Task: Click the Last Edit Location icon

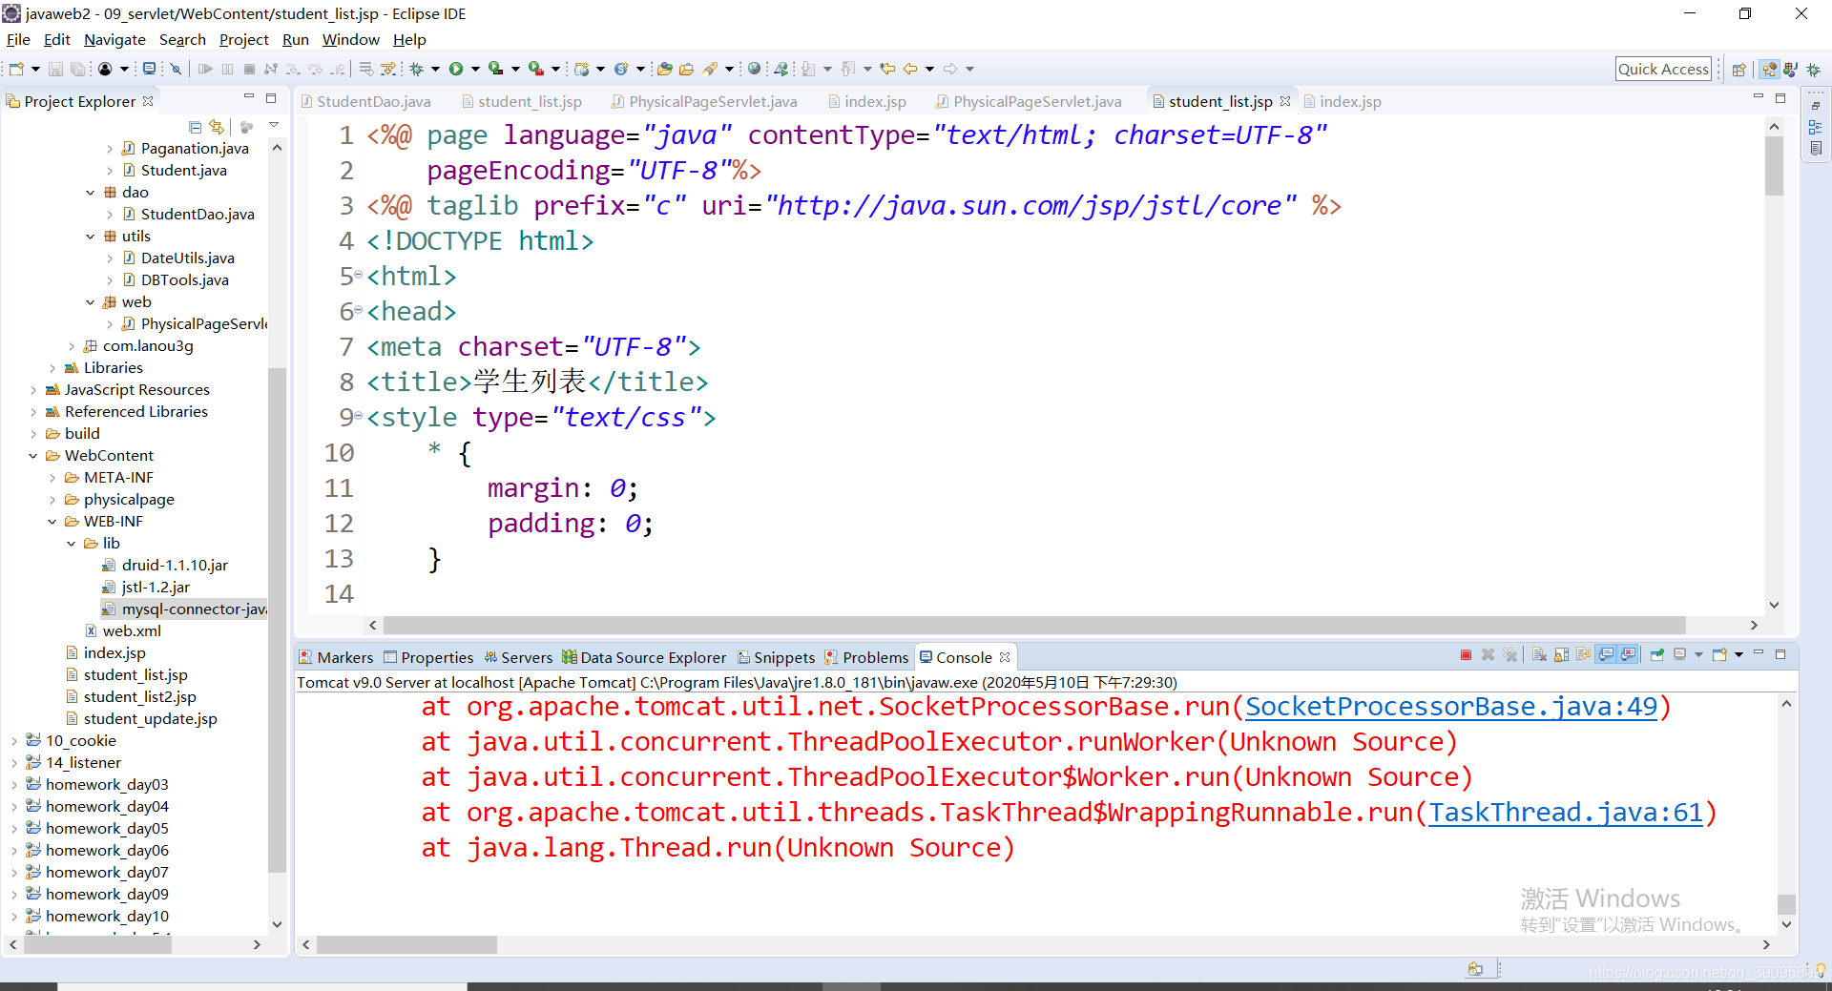Action: click(887, 69)
